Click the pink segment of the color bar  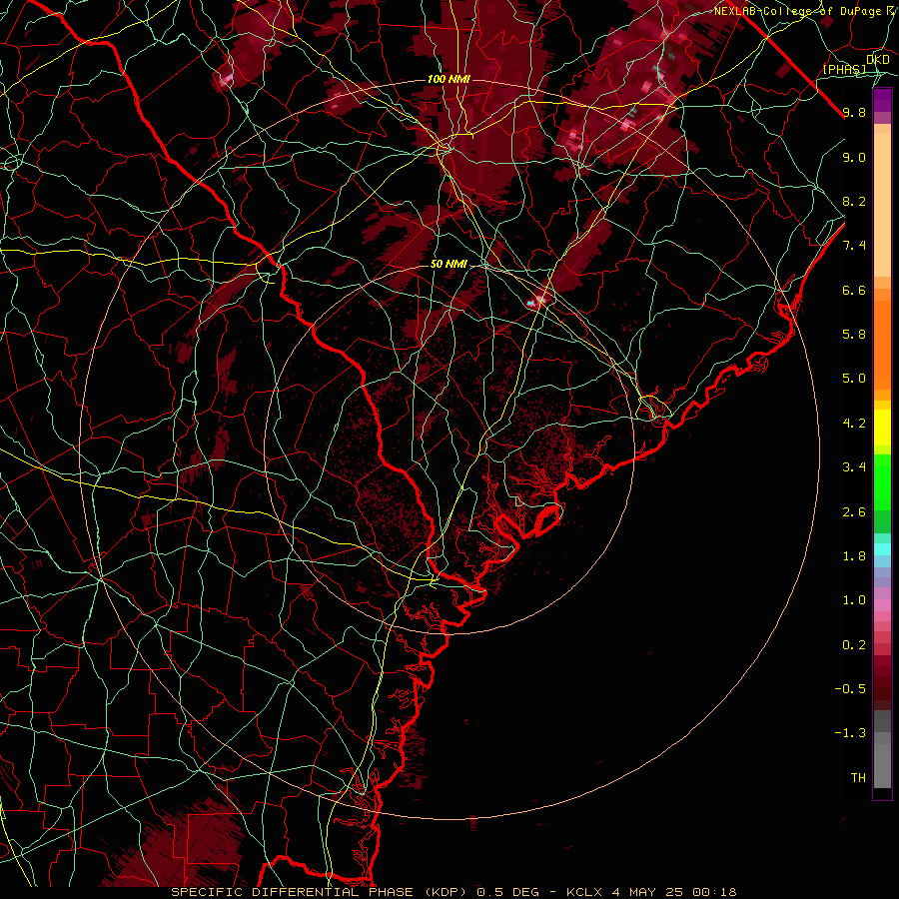(882, 605)
